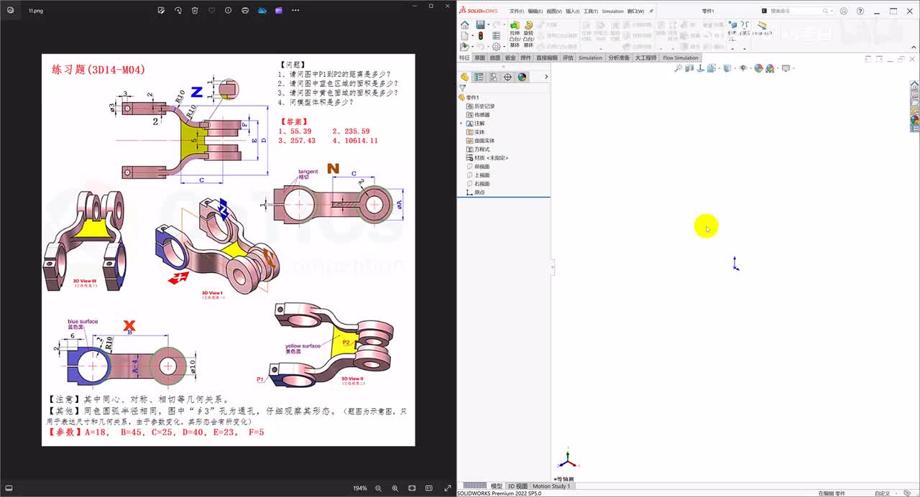Select Revolved Boss/Base tool

528,34
